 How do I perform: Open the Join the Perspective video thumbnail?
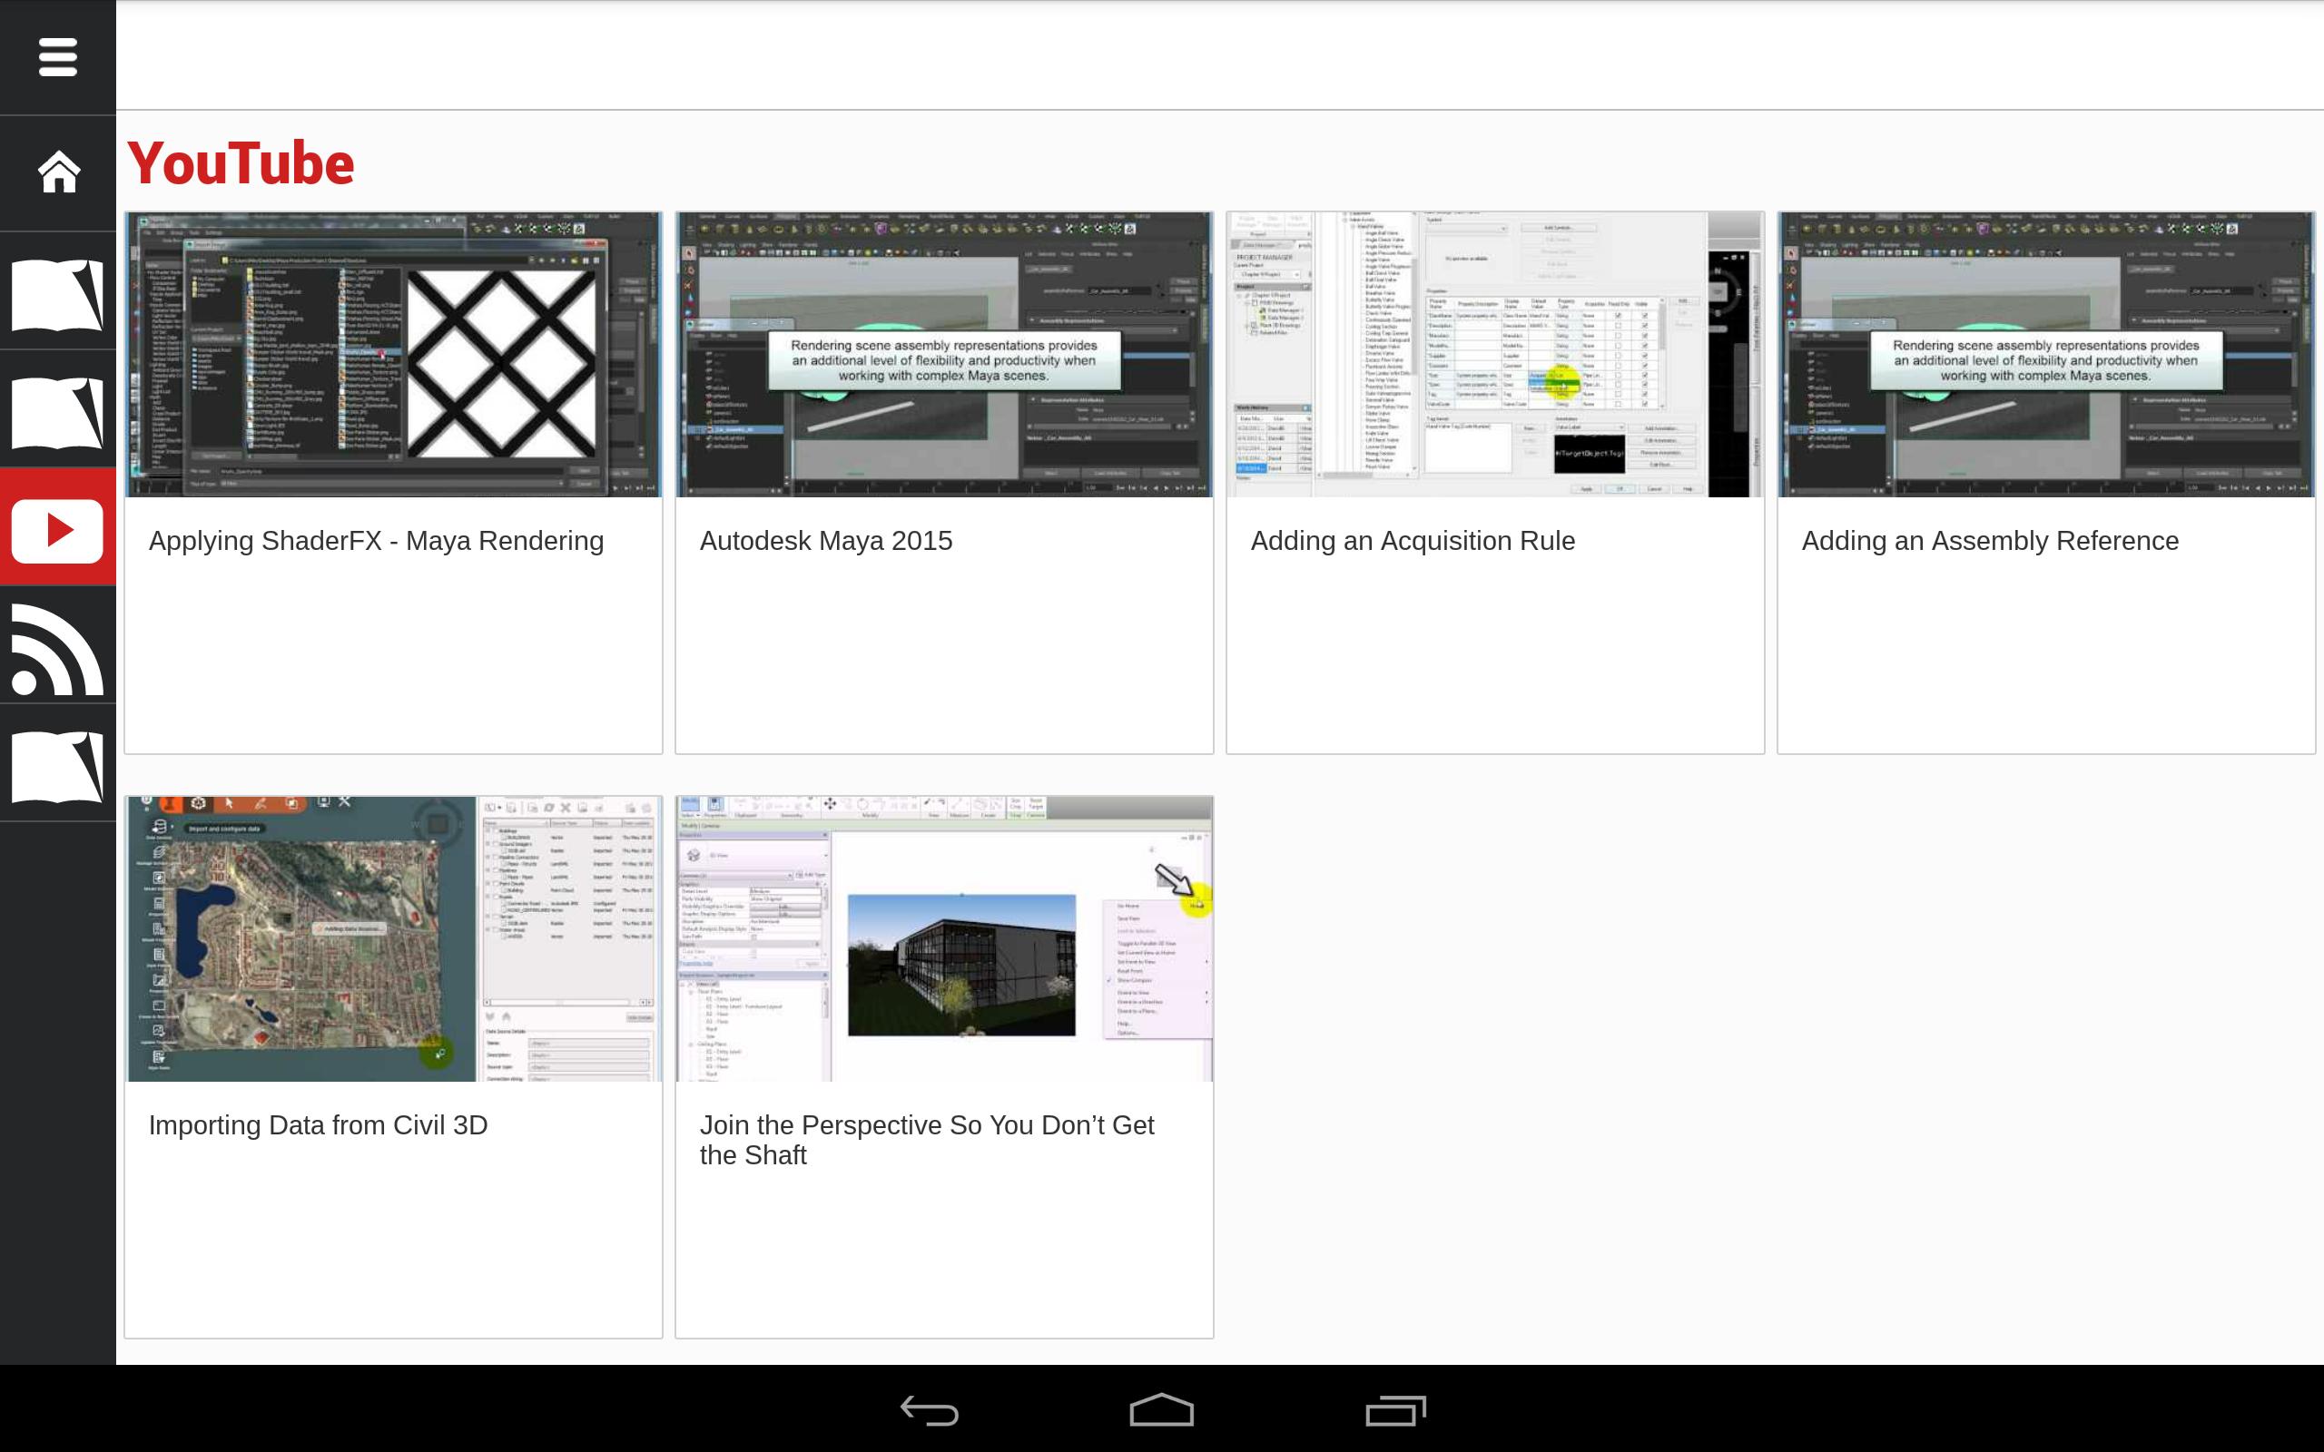pyautogui.click(x=944, y=938)
